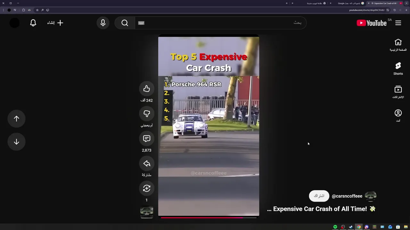Viewport: 410px width, 230px height.
Task: Open the sound thumbnail below remix button
Action: [x=147, y=212]
